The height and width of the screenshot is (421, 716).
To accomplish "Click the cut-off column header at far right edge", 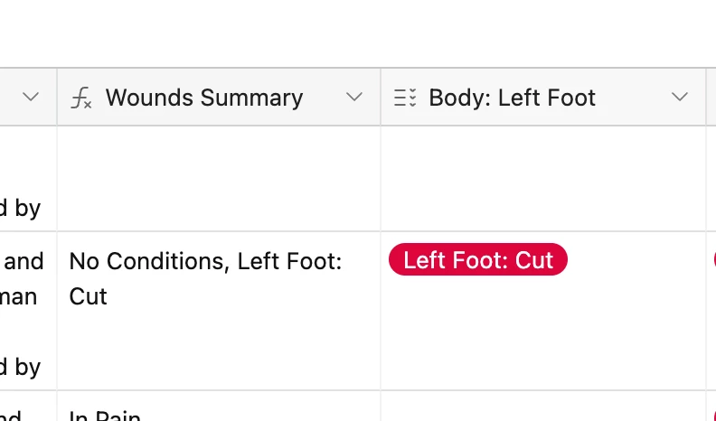I will coord(711,97).
